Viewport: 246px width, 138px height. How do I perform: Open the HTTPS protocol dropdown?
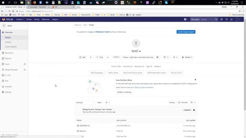click(117, 57)
